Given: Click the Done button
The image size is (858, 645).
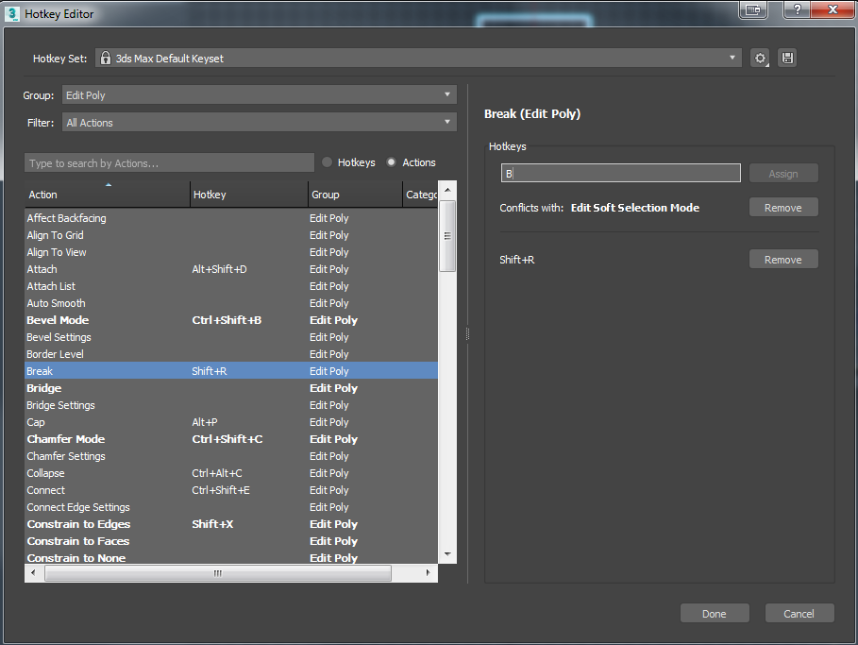Looking at the screenshot, I should click(715, 613).
